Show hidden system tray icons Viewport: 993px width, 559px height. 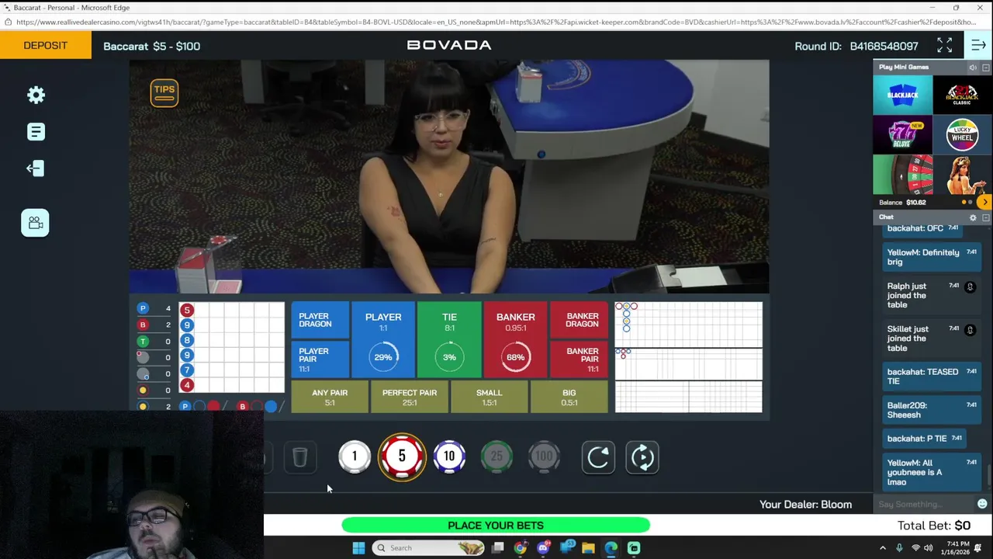(882, 548)
